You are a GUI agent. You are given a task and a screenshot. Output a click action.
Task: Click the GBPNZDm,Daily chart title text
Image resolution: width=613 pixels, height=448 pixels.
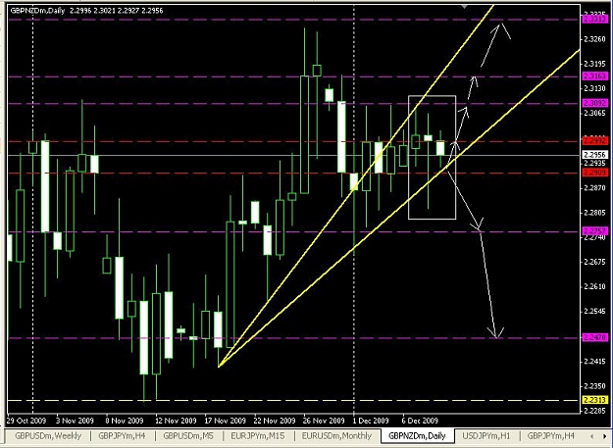(x=37, y=11)
